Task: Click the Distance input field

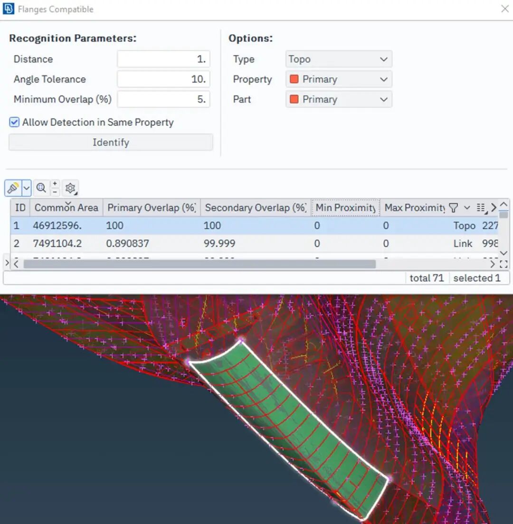Action: coord(163,59)
